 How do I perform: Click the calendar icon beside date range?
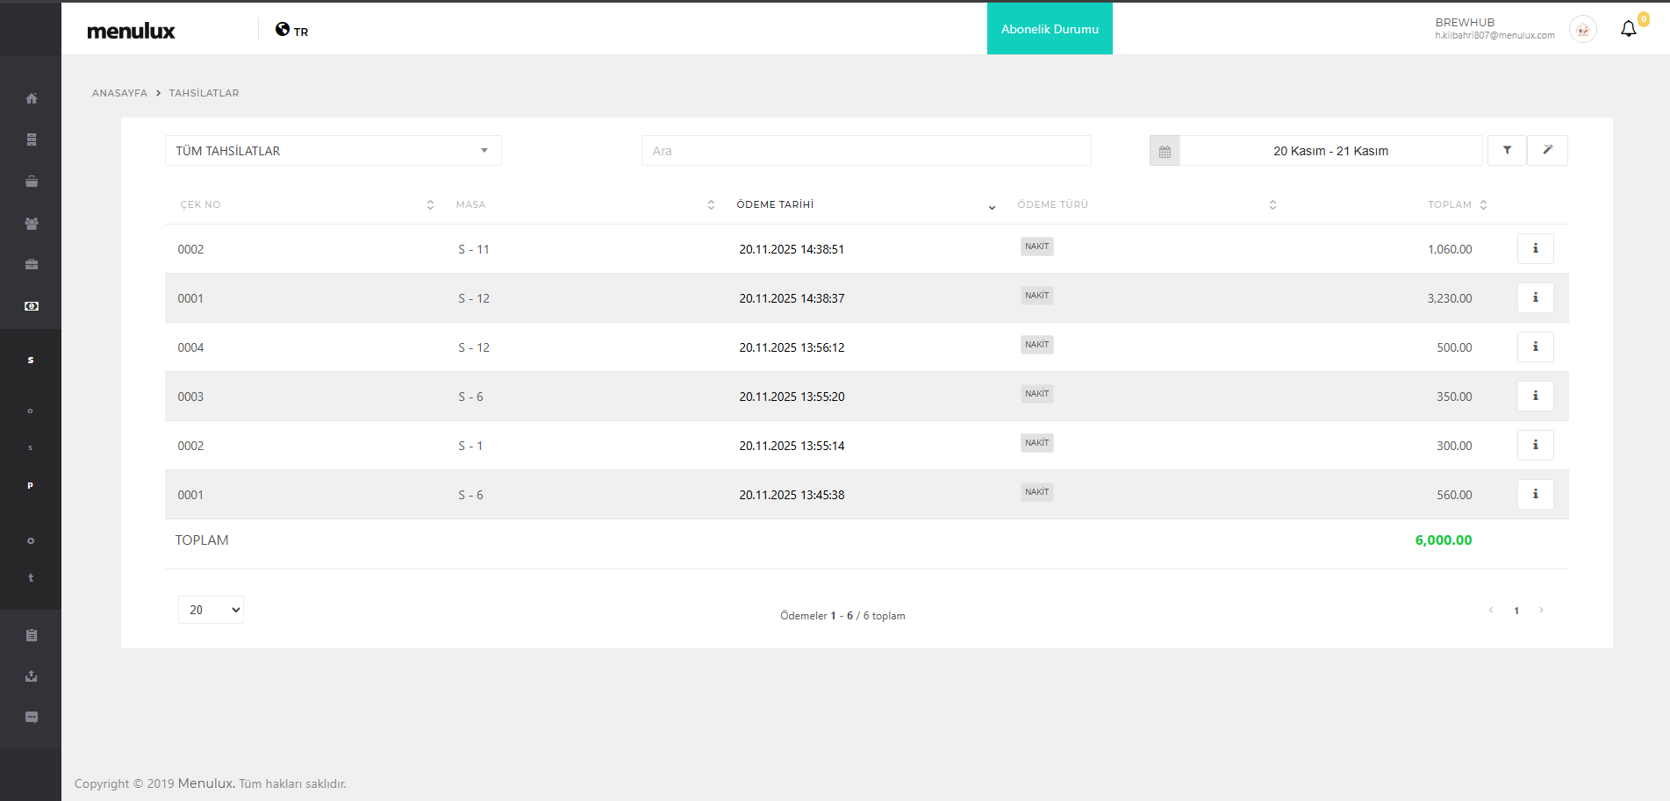[x=1165, y=151]
